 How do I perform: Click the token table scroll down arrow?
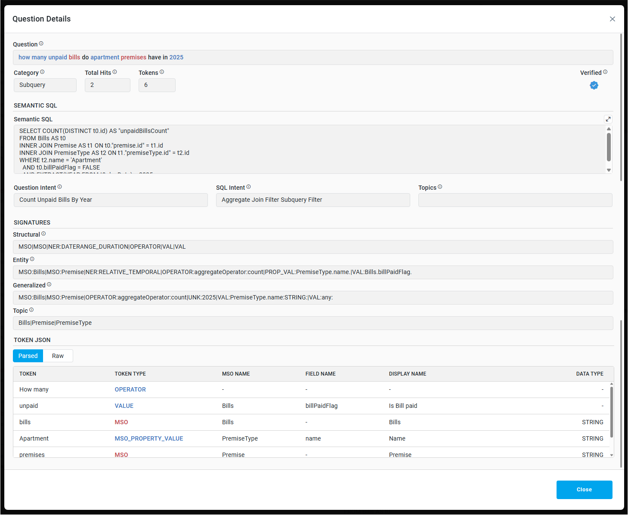[612, 455]
